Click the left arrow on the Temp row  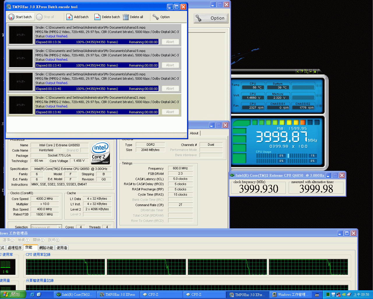[x=318, y=86]
